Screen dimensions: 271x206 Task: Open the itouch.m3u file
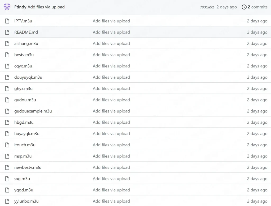tap(25, 145)
